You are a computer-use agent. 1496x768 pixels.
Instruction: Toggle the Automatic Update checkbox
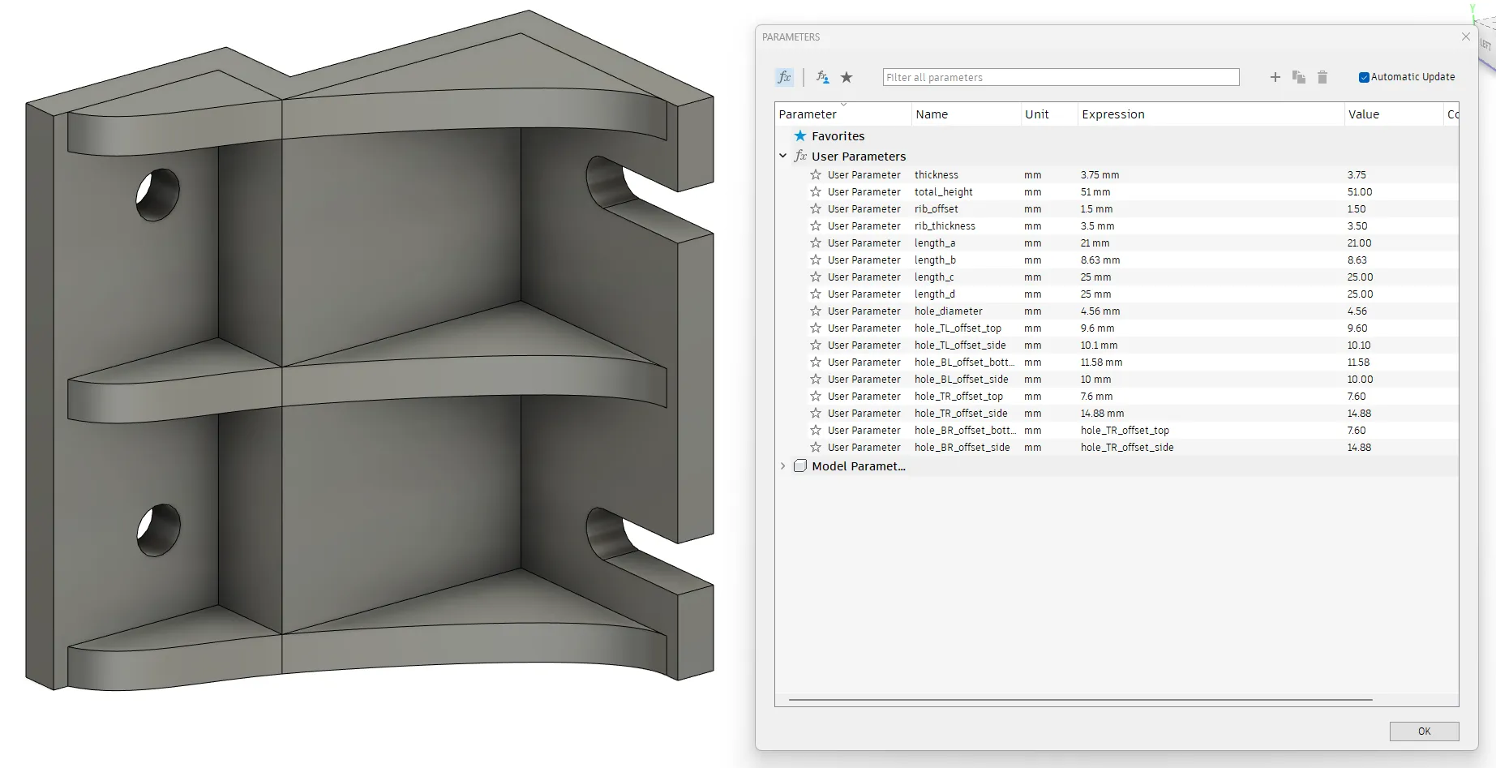pyautogui.click(x=1364, y=77)
